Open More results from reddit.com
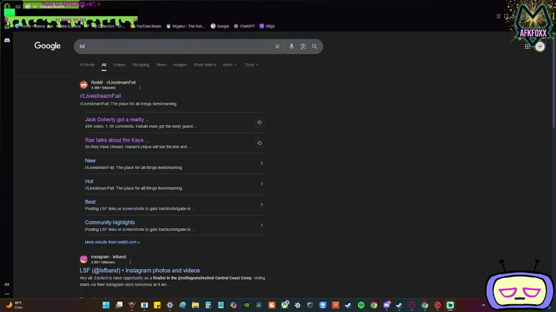This screenshot has width=556, height=312. pyautogui.click(x=112, y=242)
